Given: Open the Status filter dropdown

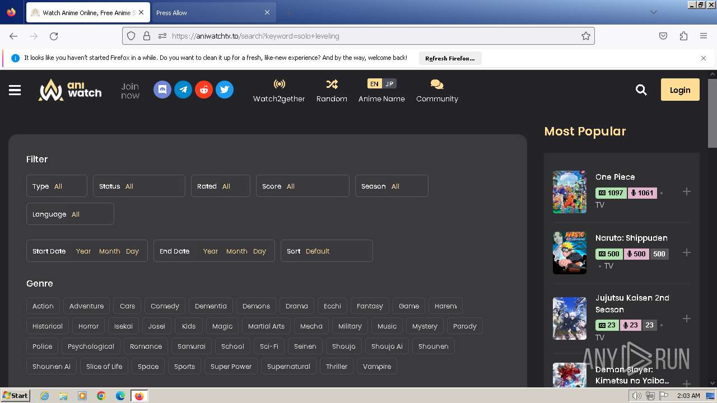Looking at the screenshot, I should pos(139,186).
